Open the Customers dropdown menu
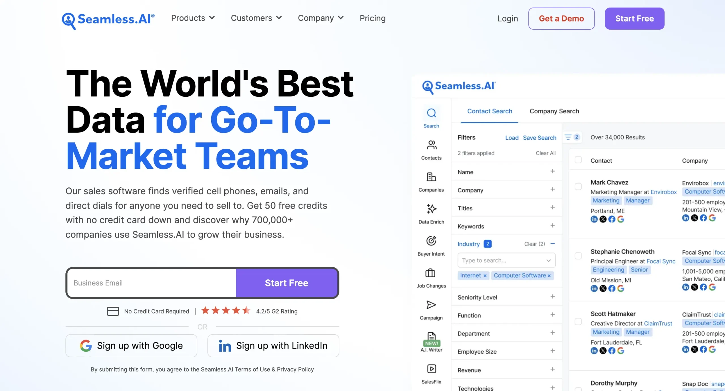Screen dimensions: 725x391 [256, 18]
